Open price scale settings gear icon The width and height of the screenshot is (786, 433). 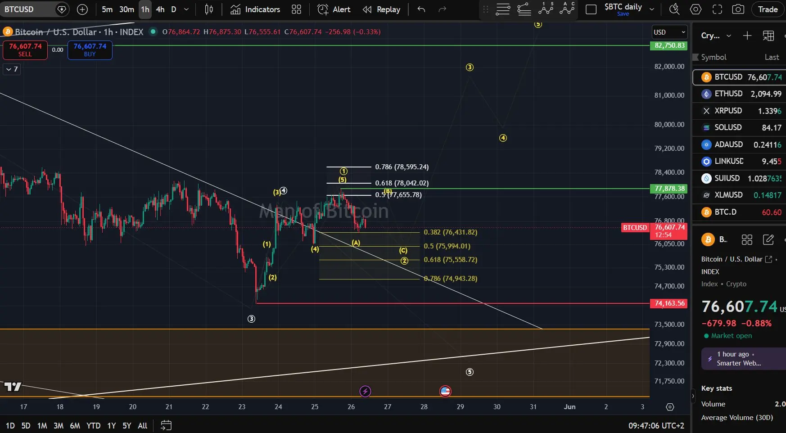click(670, 407)
